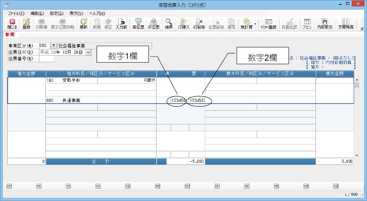Click the 閉じる (close) toolbar icon
367x201 pixels.
point(12,24)
